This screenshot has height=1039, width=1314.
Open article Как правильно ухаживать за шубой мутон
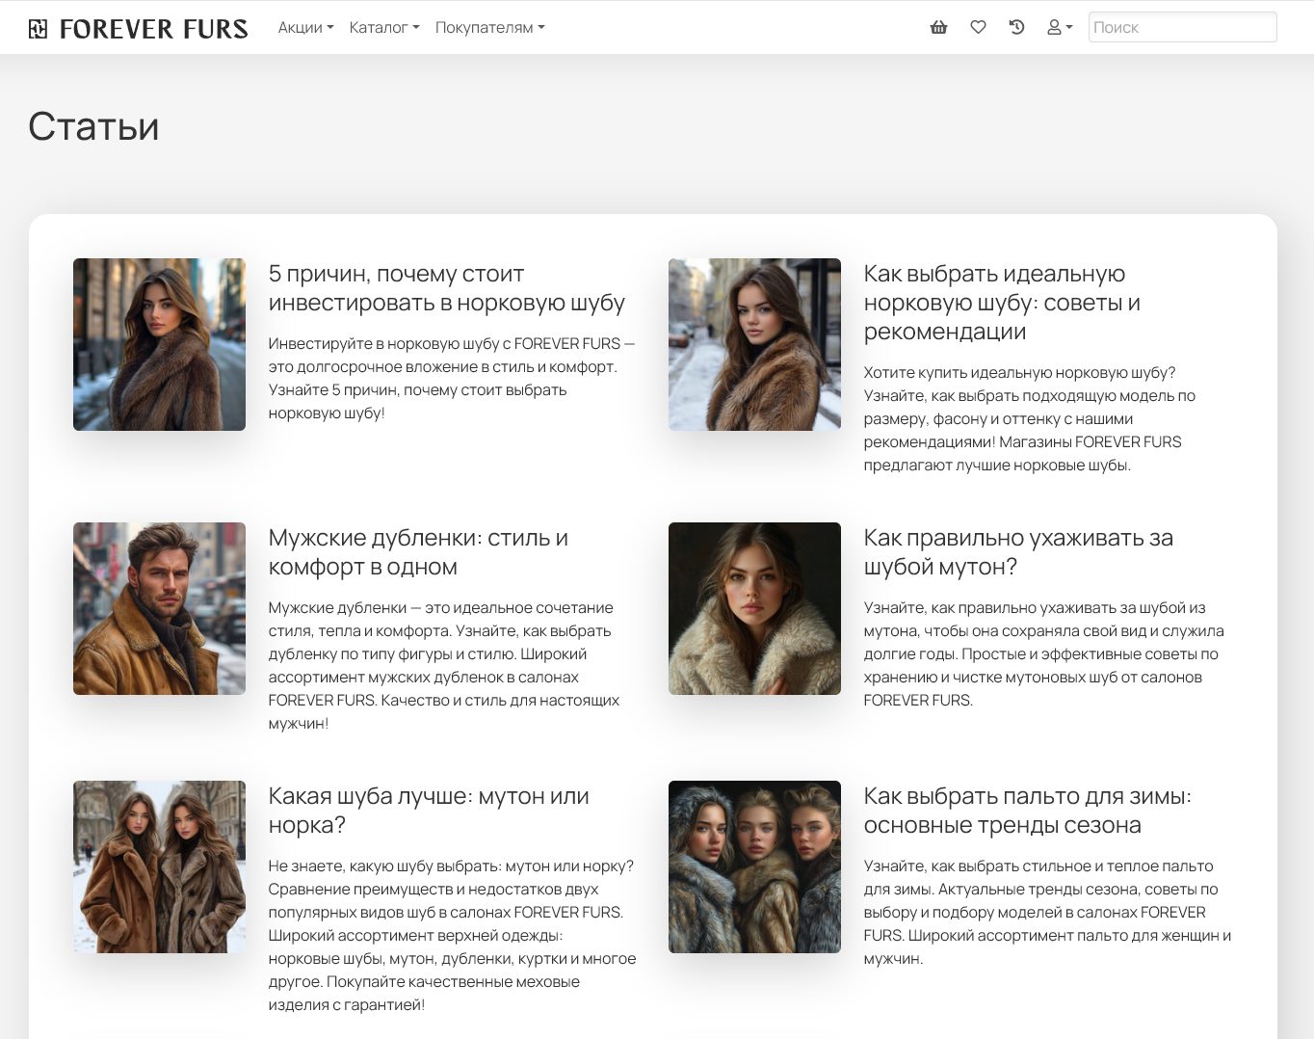[x=1018, y=552]
